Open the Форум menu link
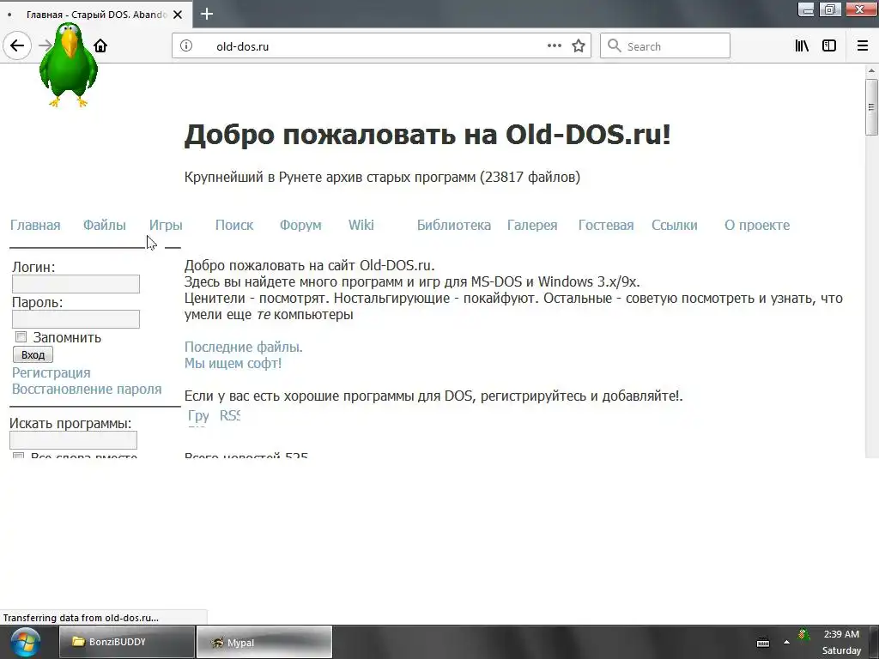The height and width of the screenshot is (659, 879). [300, 226]
